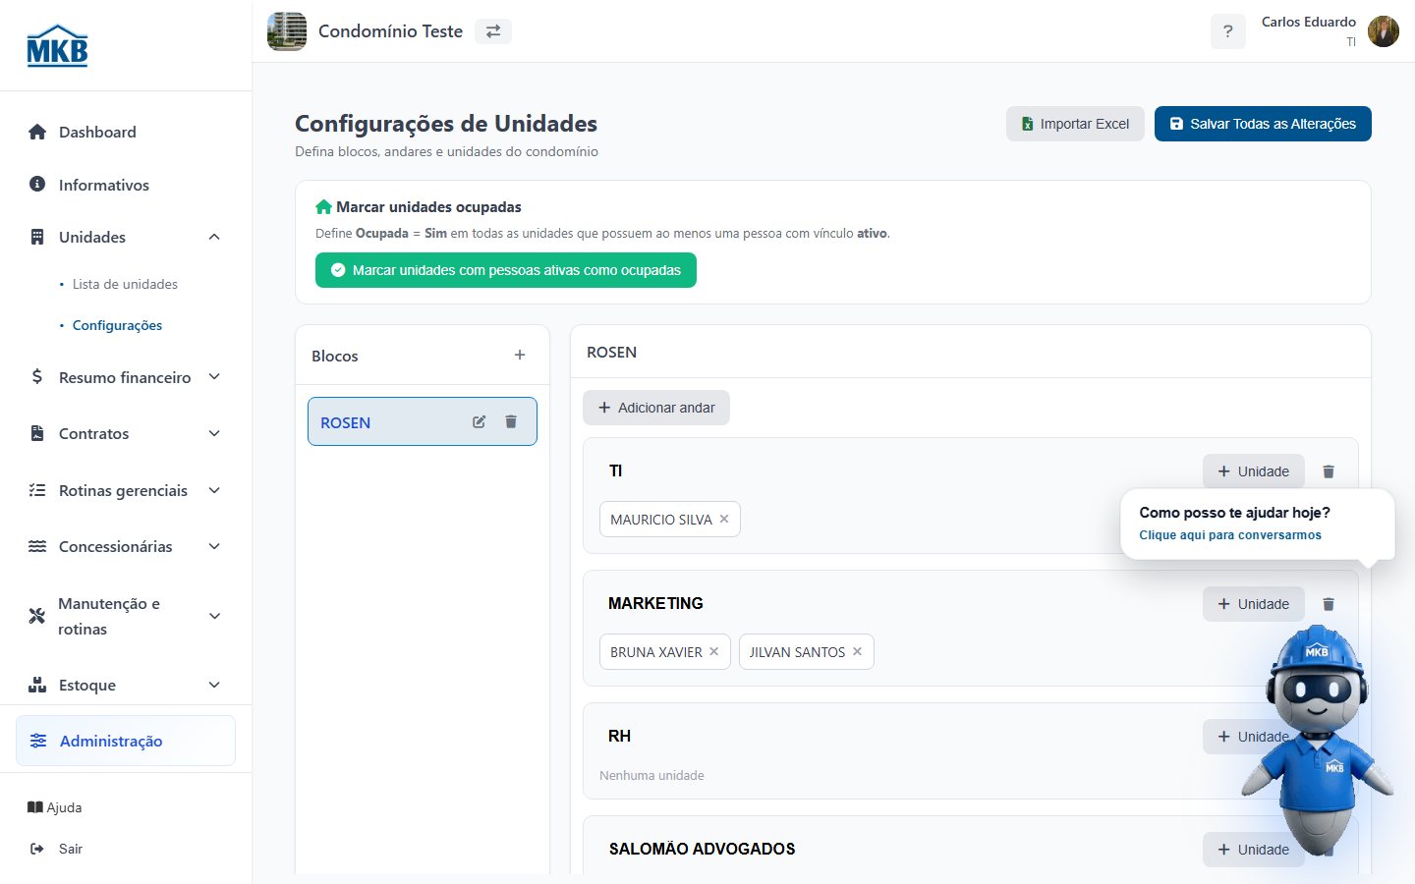Expand the Estoque menu
Viewport: 1415px width, 884px height.
[x=126, y=685]
